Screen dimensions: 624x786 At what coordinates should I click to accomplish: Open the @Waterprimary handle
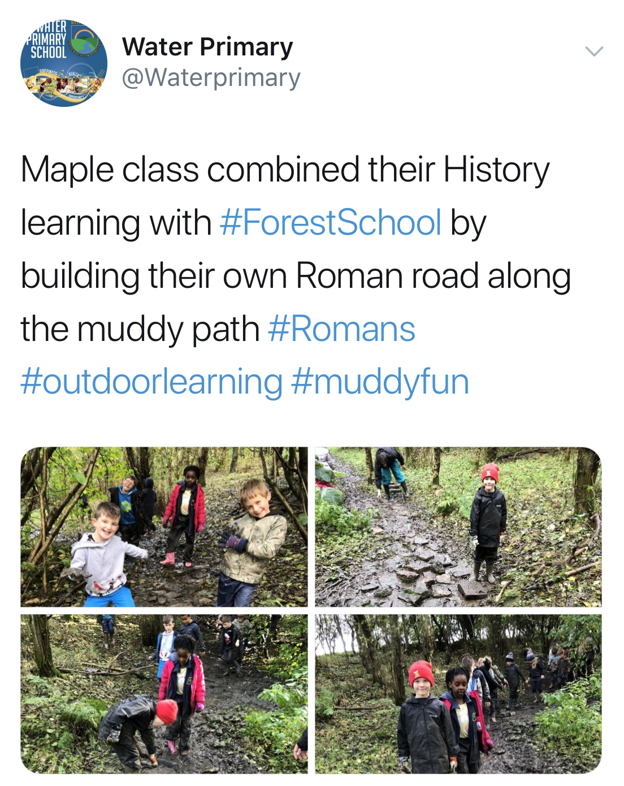click(211, 77)
